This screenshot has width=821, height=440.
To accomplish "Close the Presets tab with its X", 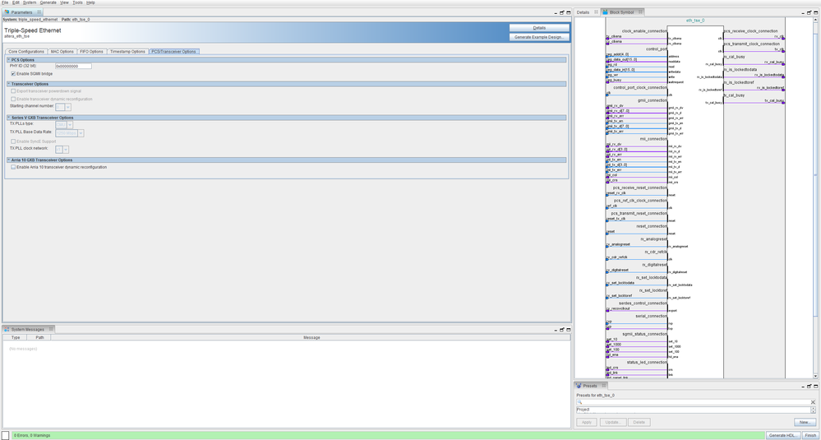I will click(x=603, y=386).
